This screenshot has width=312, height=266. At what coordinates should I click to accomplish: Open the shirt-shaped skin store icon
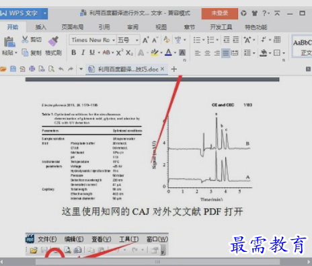tap(254, 13)
